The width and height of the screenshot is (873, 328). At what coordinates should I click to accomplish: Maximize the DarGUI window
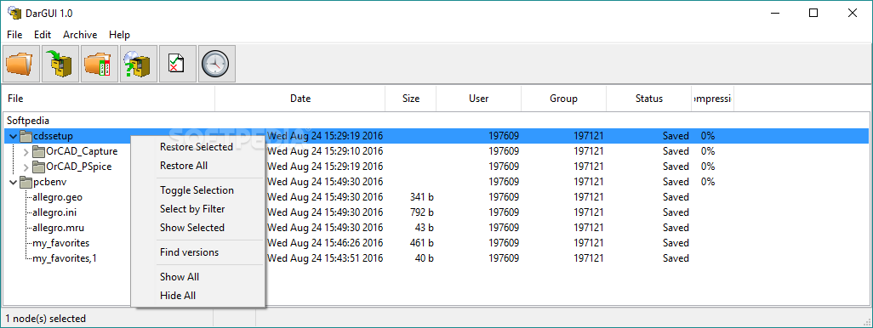pyautogui.click(x=813, y=14)
